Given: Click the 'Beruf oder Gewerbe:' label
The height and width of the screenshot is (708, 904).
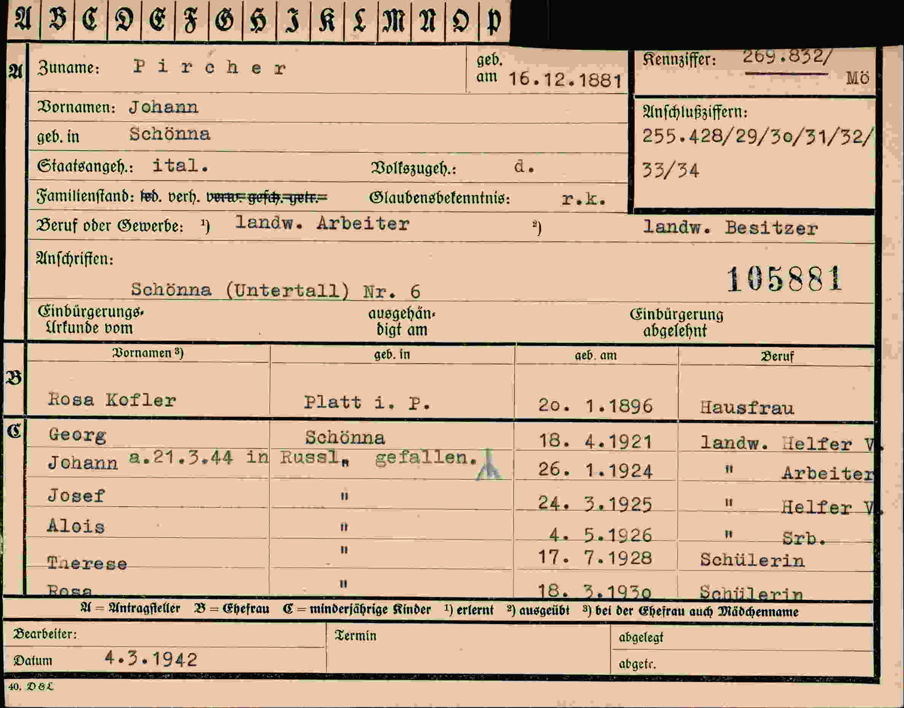Looking at the screenshot, I should click(109, 225).
